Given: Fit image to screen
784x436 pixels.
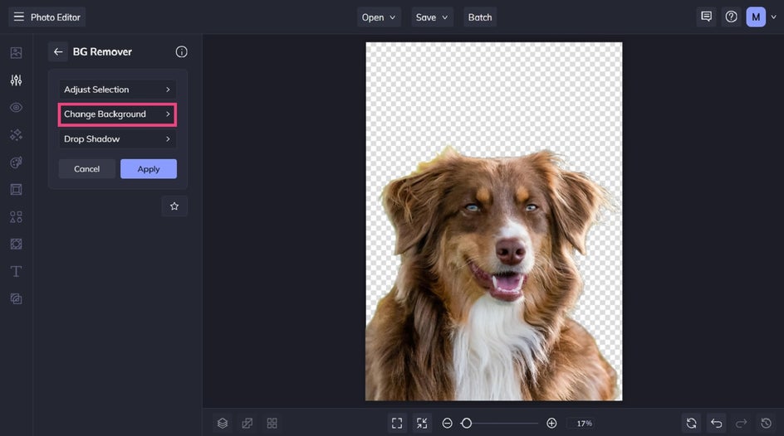Looking at the screenshot, I should coord(397,423).
